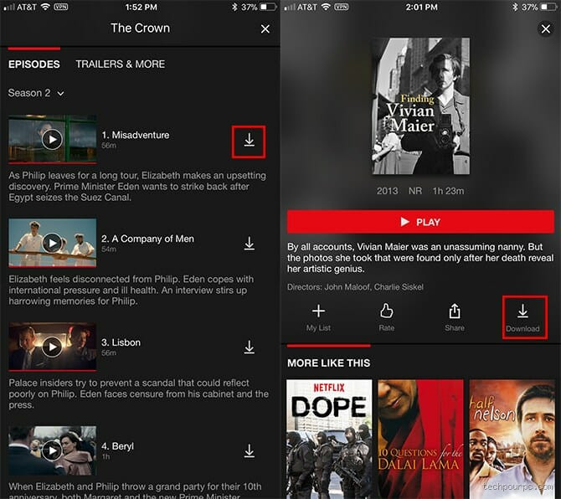Add Finding Vivian Maier to My List
Image resolution: width=561 pixels, height=499 pixels.
click(318, 317)
